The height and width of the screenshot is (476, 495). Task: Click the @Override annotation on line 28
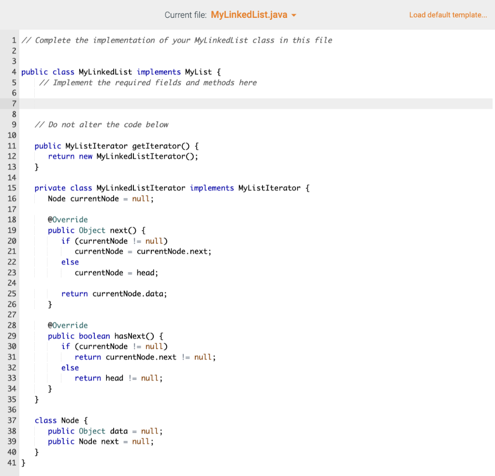[68, 325]
